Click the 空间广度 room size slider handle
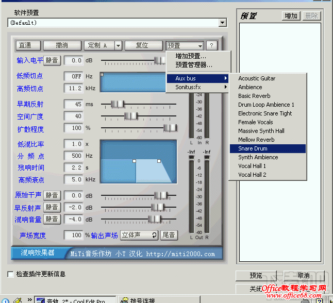 [131, 116]
